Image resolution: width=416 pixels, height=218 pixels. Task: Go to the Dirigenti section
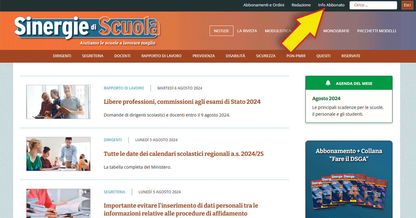[62, 56]
